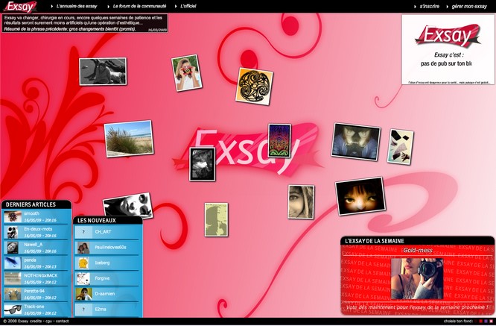The width and height of the screenshot is (496, 326).
Task: Go to the L'officiel page
Action: point(188,6)
